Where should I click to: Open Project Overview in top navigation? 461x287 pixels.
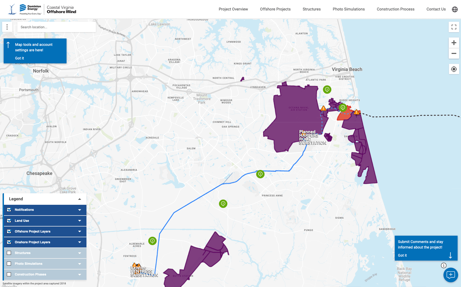pos(233,9)
